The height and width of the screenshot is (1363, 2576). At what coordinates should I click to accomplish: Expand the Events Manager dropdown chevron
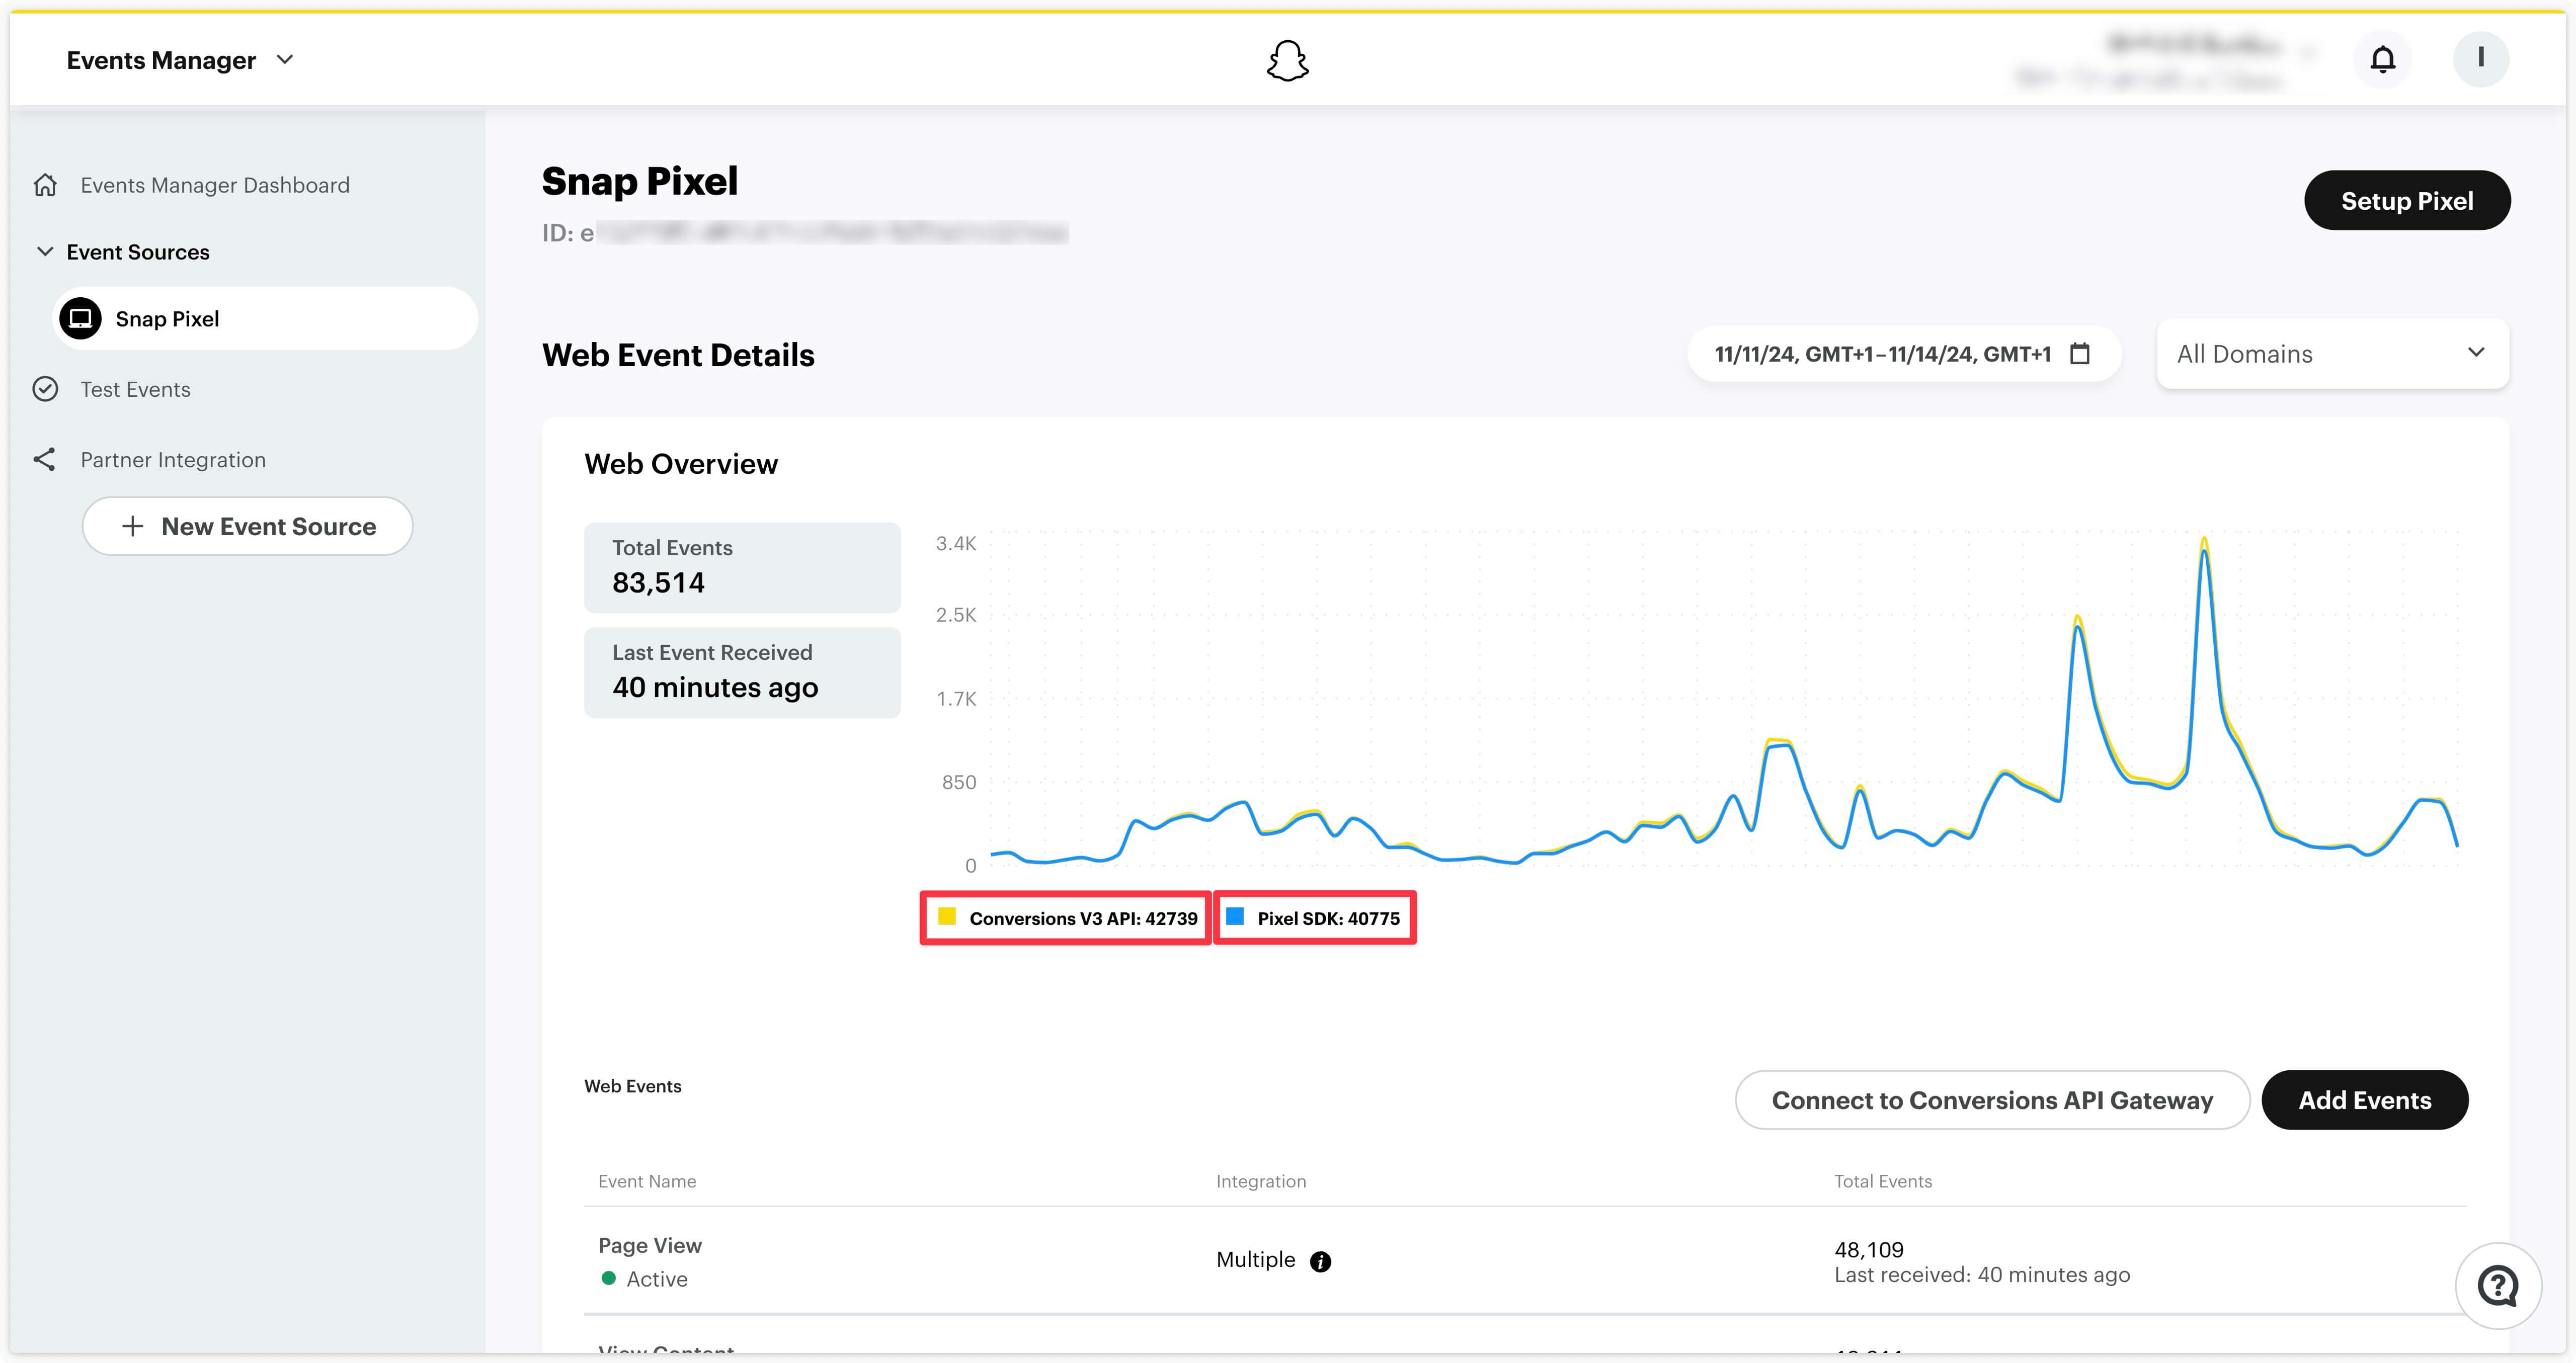click(285, 60)
